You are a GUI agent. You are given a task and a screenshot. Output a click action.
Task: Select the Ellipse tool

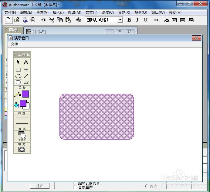pyautogui.click(x=18, y=76)
